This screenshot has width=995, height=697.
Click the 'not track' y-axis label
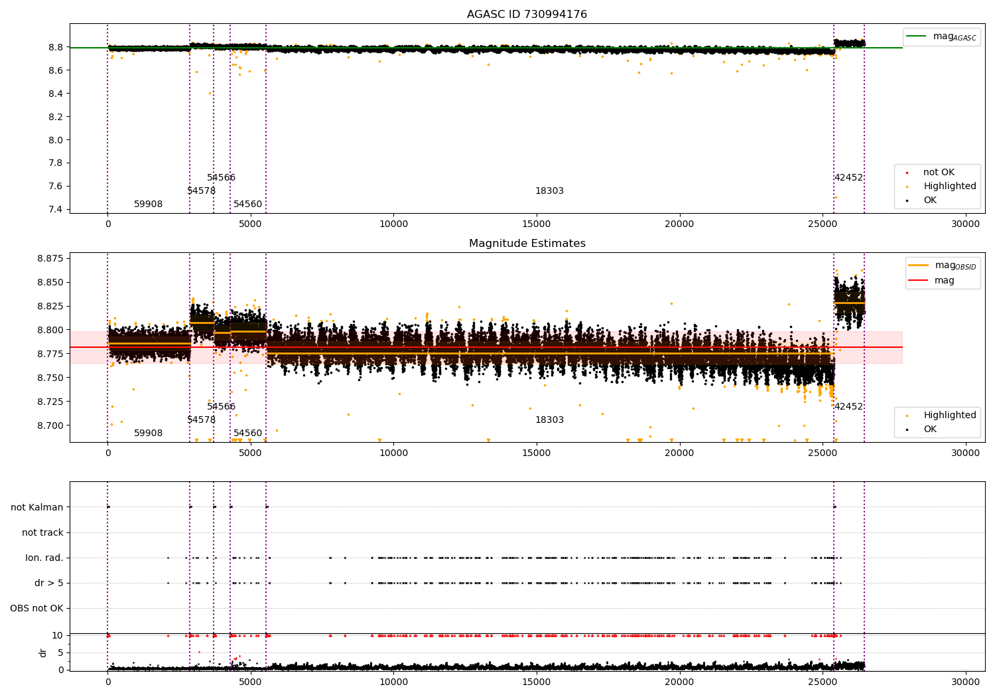42,532
